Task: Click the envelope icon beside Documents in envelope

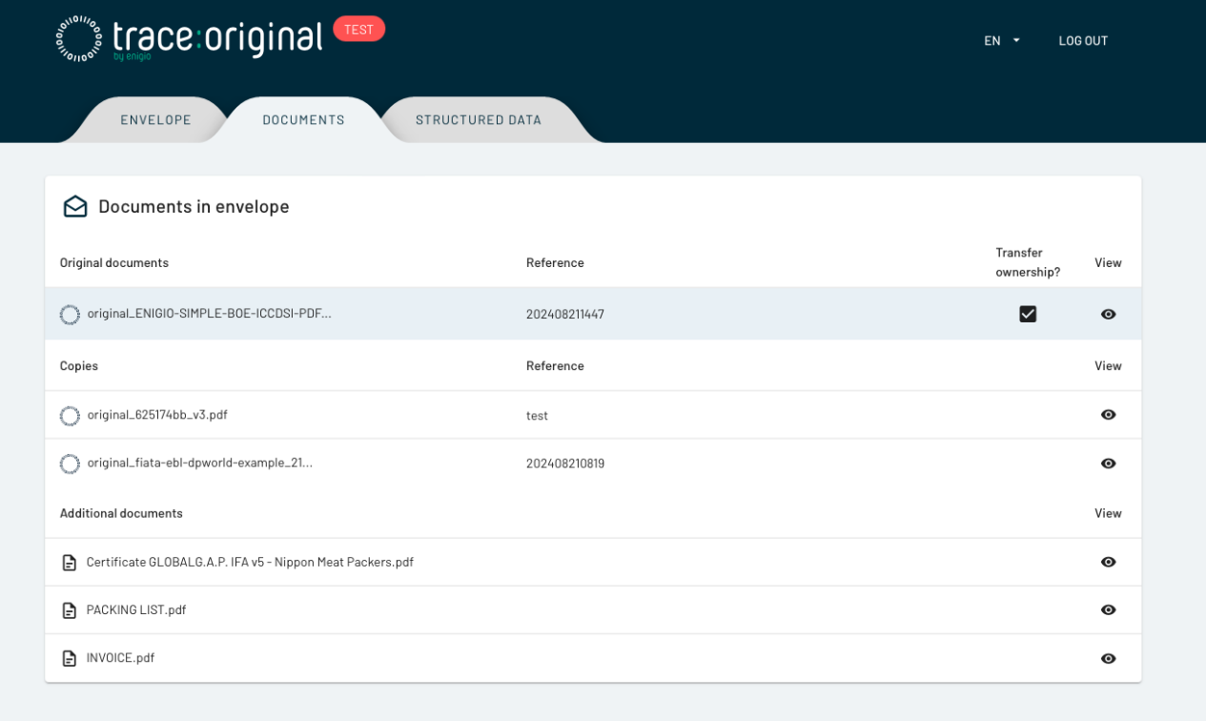Action: [75, 207]
